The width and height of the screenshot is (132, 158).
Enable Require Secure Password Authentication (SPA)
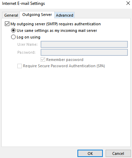point(19,66)
